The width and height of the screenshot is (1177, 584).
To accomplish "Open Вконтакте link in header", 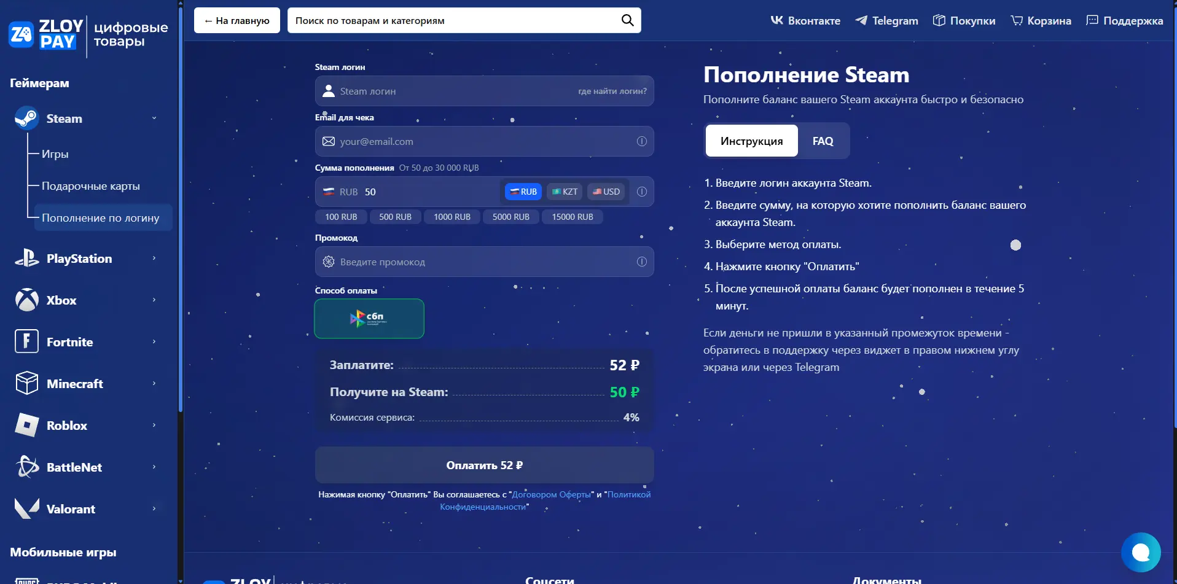I will pyautogui.click(x=805, y=20).
